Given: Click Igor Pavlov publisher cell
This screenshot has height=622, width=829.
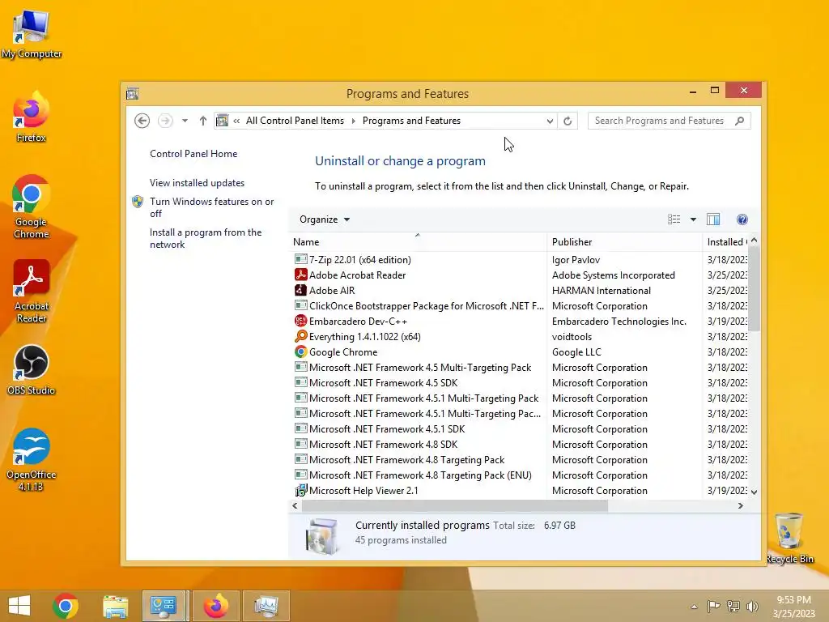Looking at the screenshot, I should [x=576, y=260].
